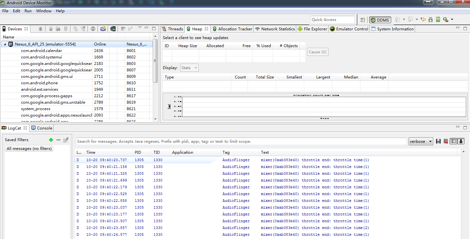Select com.android.phone process row
470x239 pixels.
coord(77,83)
